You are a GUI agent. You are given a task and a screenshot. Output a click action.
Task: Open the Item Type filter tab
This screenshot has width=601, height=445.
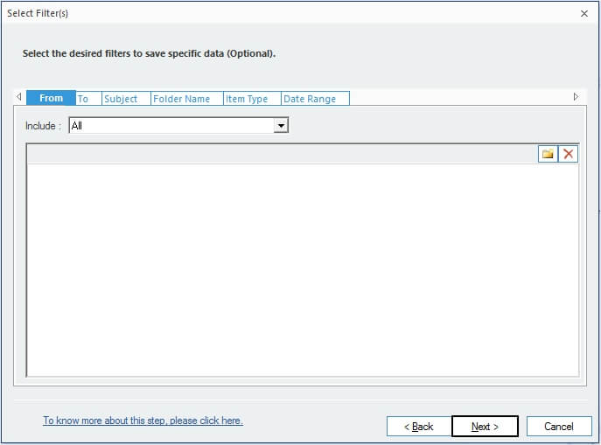coord(252,99)
